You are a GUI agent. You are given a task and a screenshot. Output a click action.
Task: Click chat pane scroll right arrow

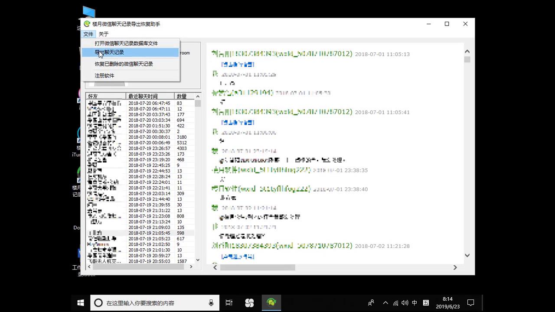tap(455, 267)
